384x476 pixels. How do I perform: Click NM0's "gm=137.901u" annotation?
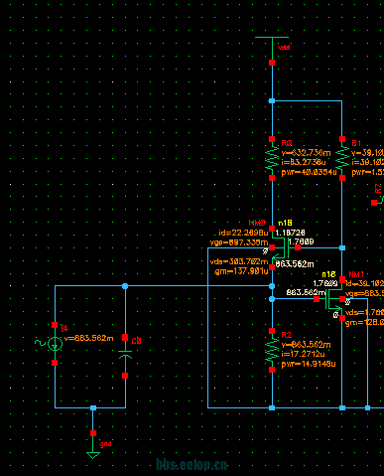[241, 271]
